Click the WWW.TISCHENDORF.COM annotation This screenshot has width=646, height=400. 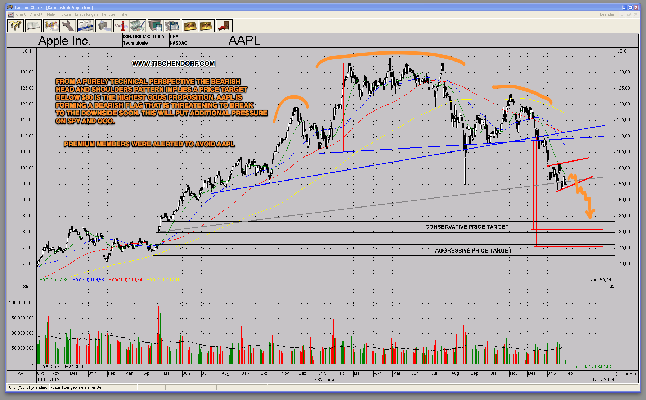174,64
